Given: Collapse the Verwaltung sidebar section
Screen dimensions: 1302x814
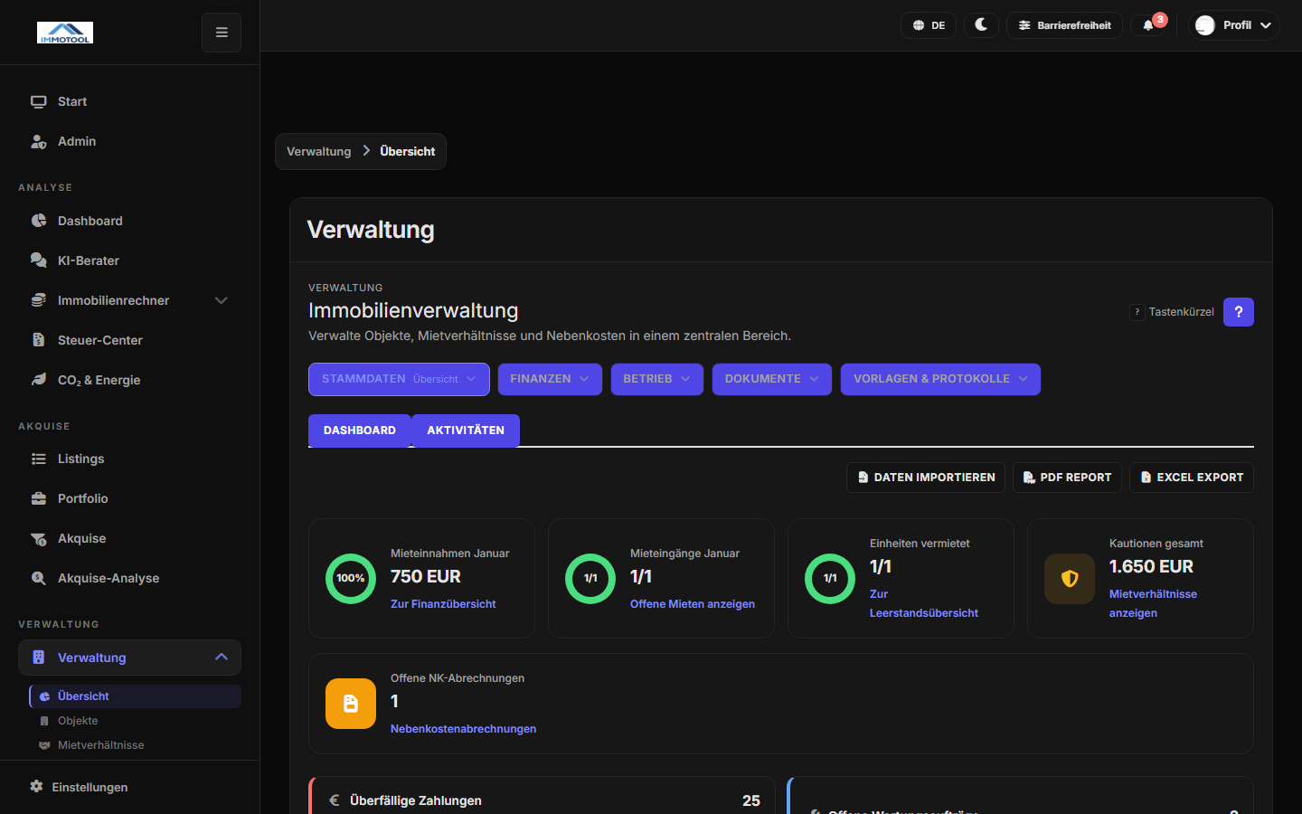Looking at the screenshot, I should 221,658.
